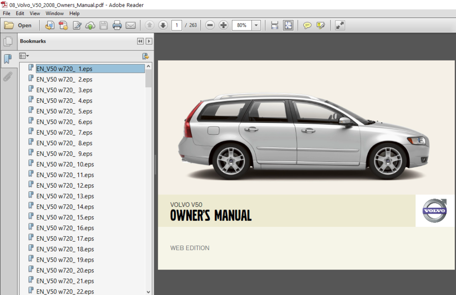
Task: Click the page number input field
Action: pos(176,25)
